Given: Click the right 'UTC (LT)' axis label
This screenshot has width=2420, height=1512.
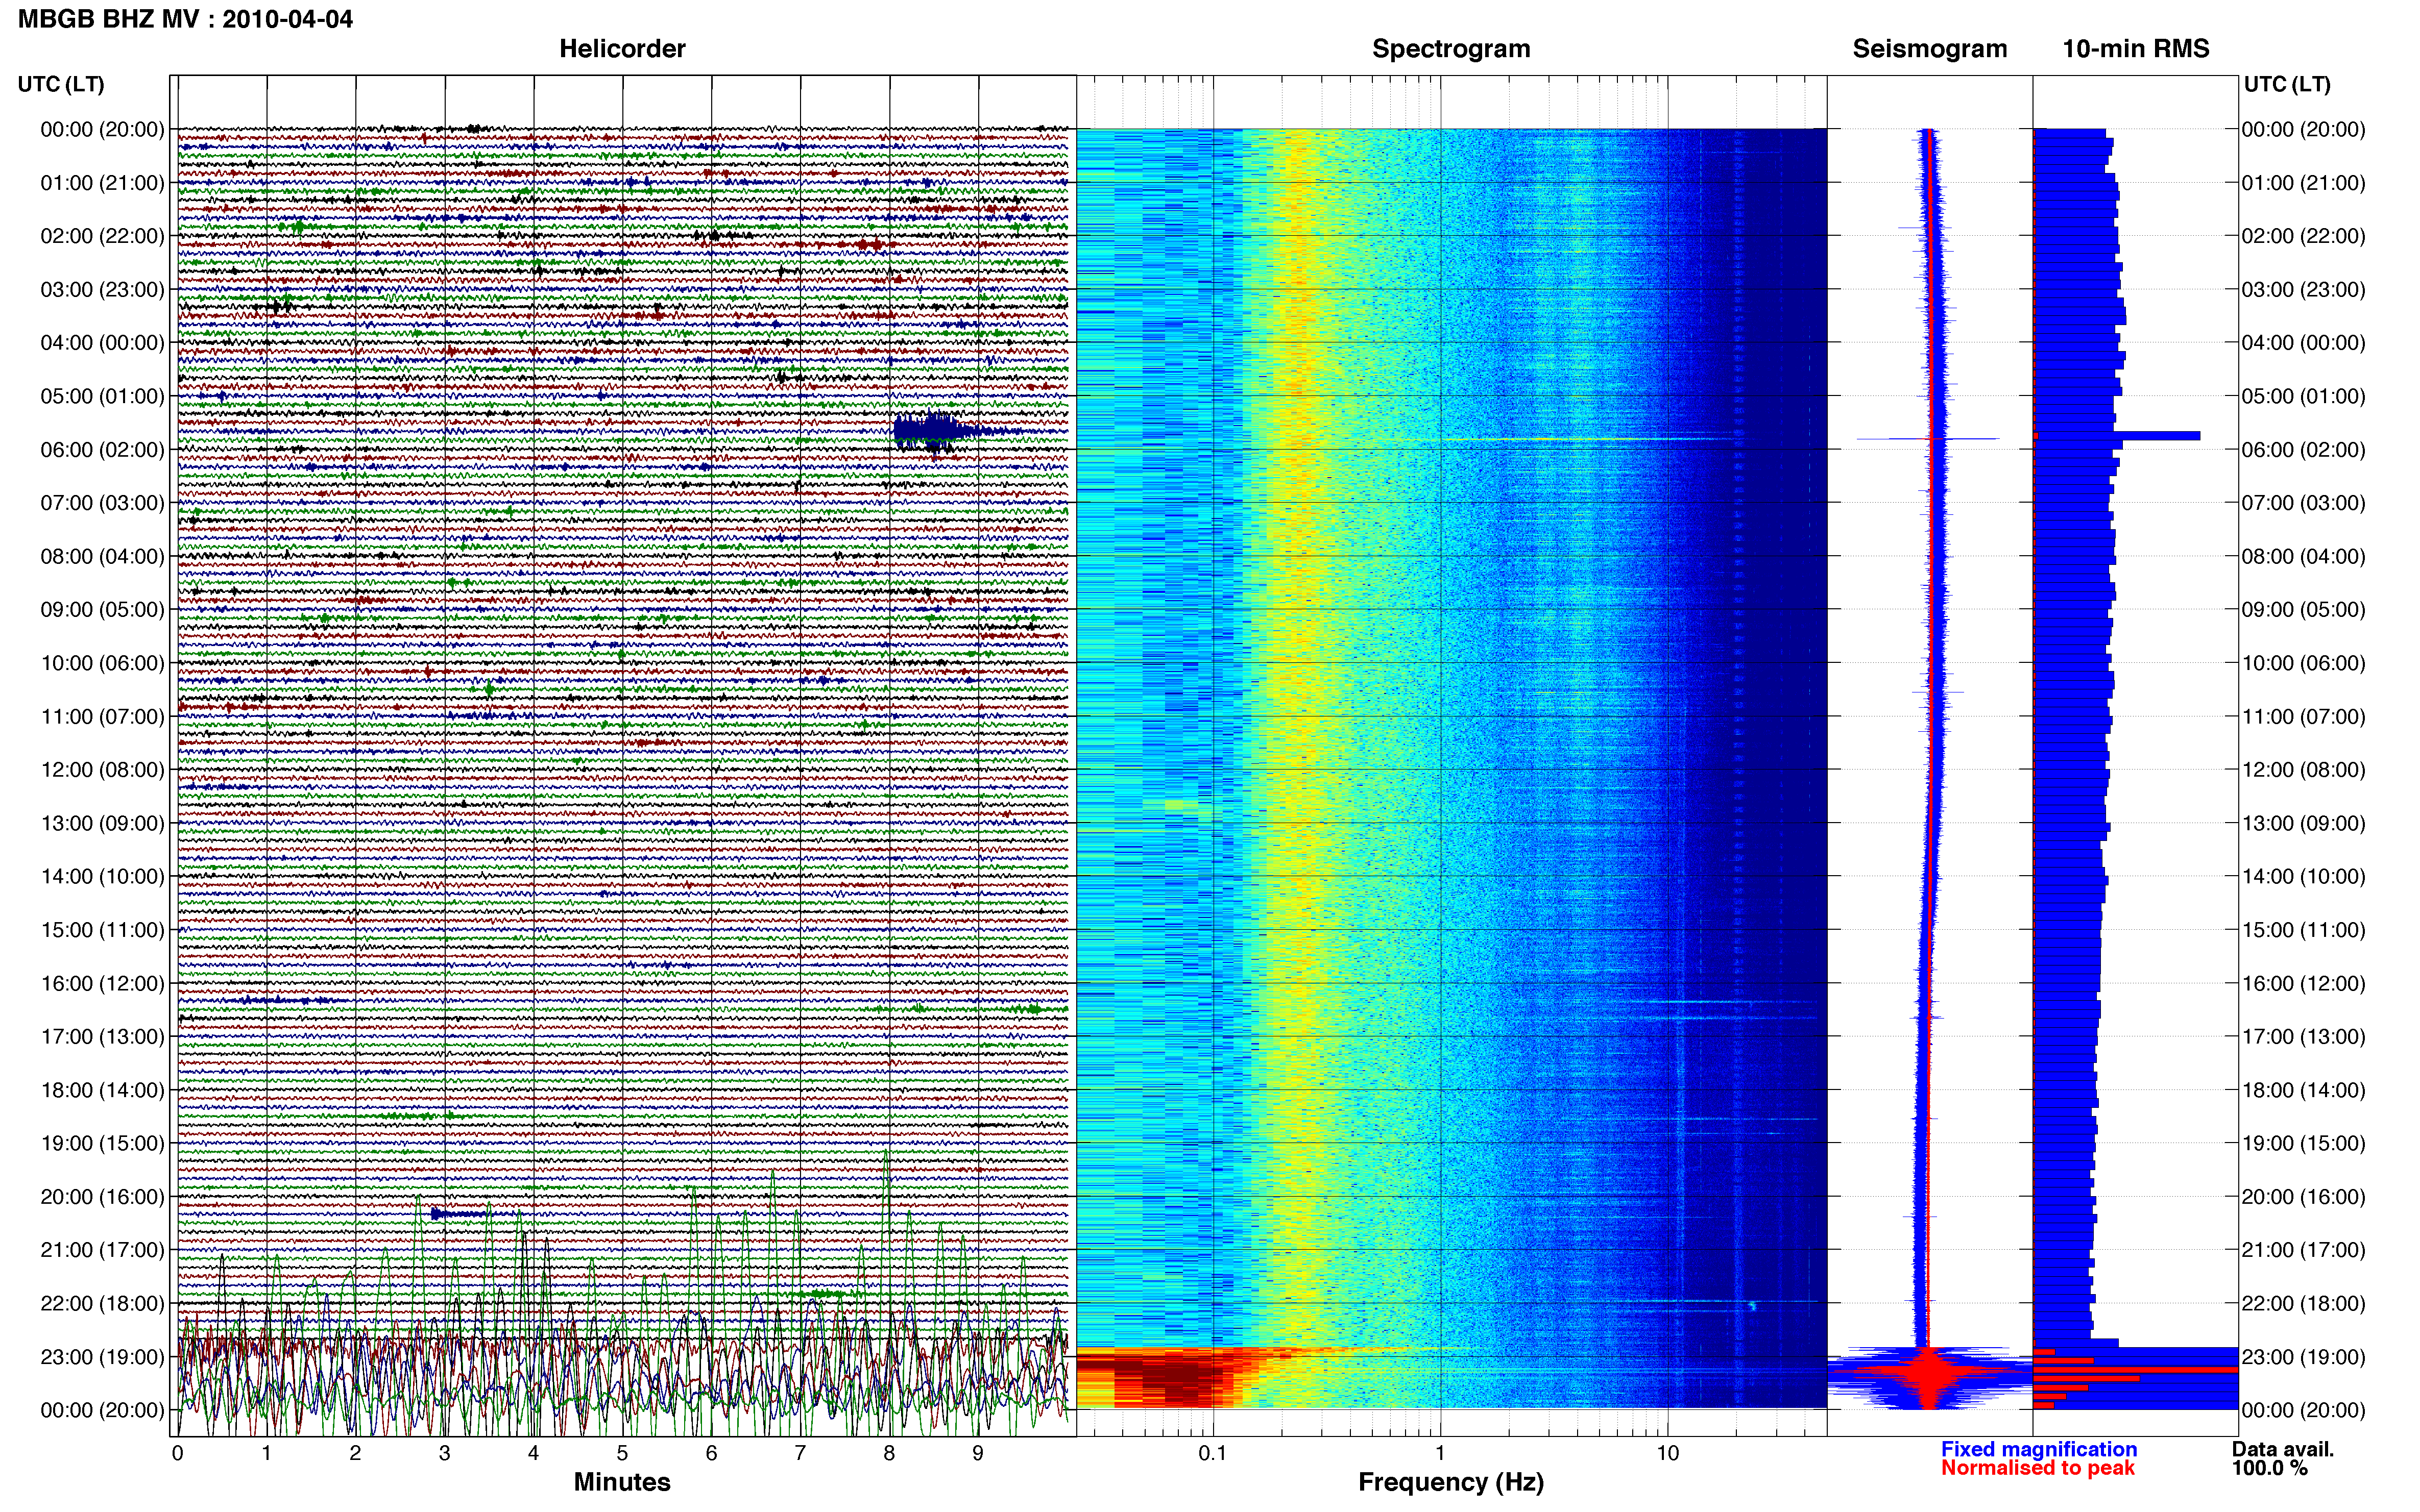Looking at the screenshot, I should [2287, 84].
